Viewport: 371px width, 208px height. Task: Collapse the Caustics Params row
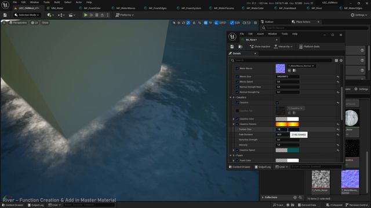click(x=234, y=124)
